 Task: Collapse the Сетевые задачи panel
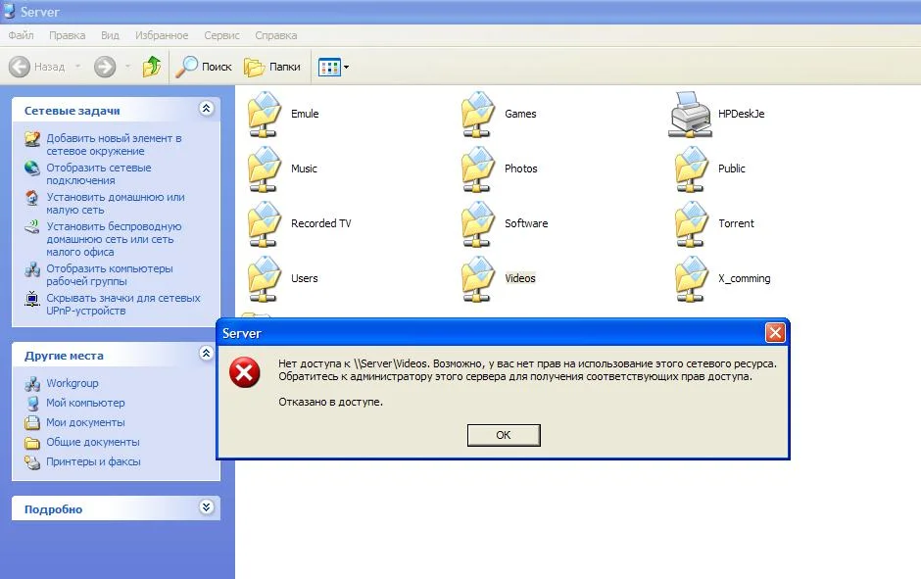tap(206, 109)
